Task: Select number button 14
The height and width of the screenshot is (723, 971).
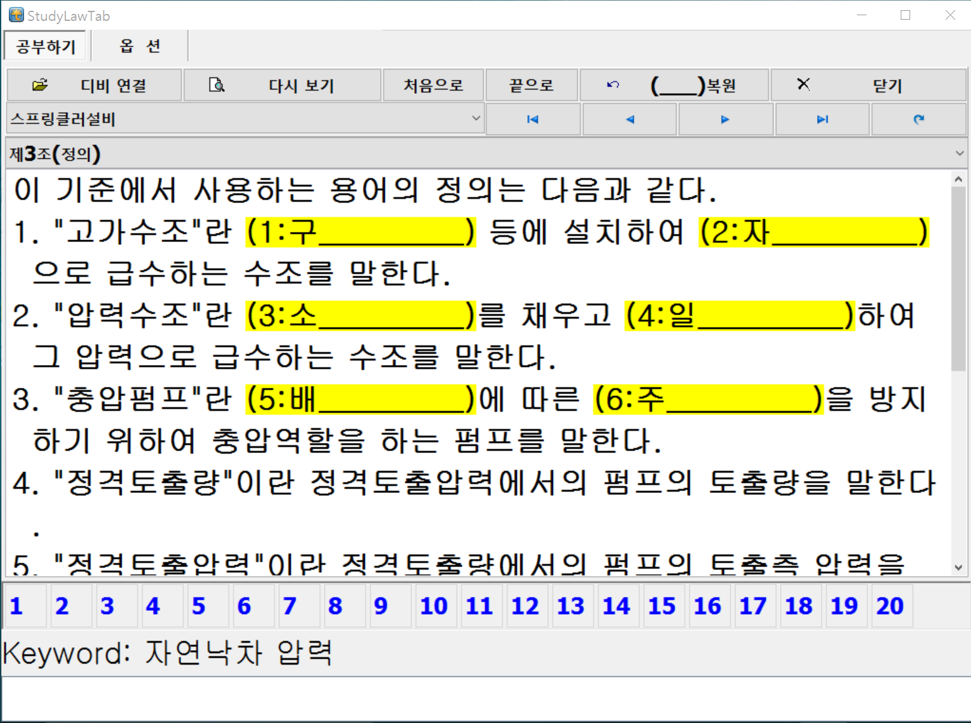Action: click(618, 606)
